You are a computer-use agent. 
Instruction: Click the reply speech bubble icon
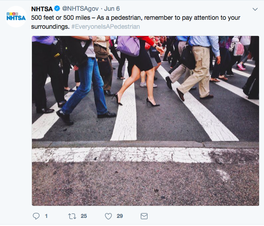click(x=36, y=216)
